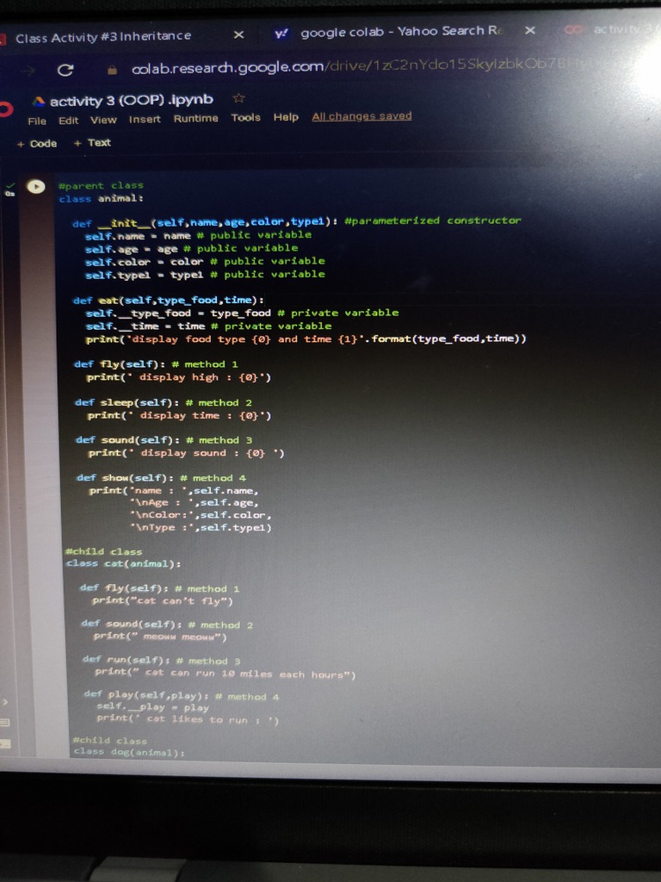Click the 'def eat(self,type_food,time):' line
Viewport: 661px width, 882px height.
168,301
